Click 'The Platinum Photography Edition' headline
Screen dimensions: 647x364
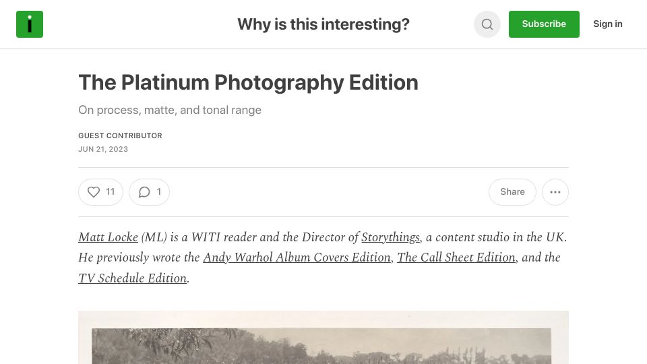coord(249,82)
